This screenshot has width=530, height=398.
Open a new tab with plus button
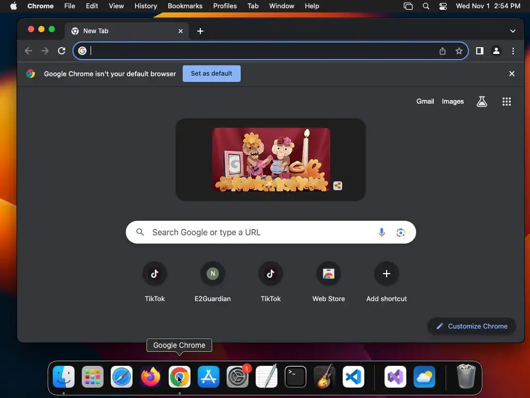tap(200, 31)
